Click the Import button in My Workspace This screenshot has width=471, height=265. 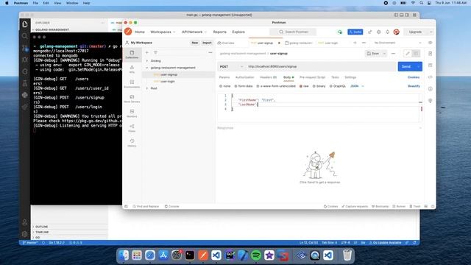[207, 43]
